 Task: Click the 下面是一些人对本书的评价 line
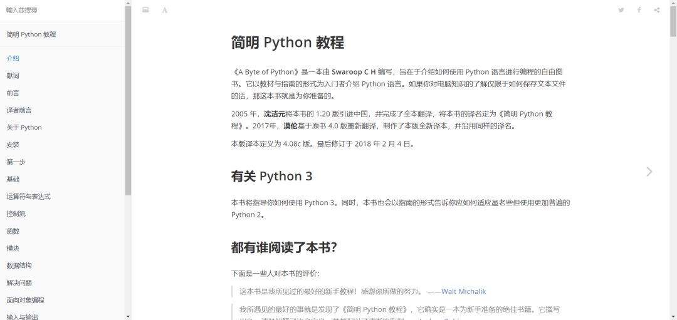click(x=275, y=274)
